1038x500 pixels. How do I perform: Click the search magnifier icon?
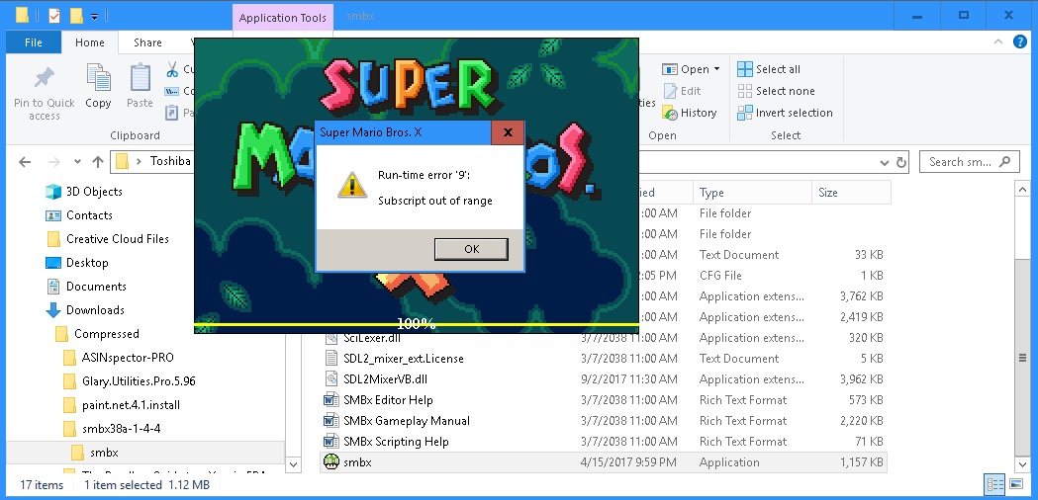tap(1005, 161)
